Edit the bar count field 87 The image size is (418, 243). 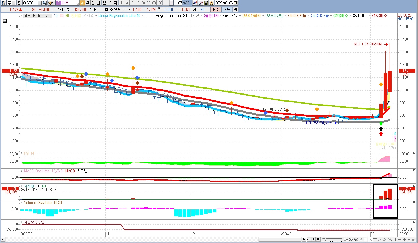(178, 3)
